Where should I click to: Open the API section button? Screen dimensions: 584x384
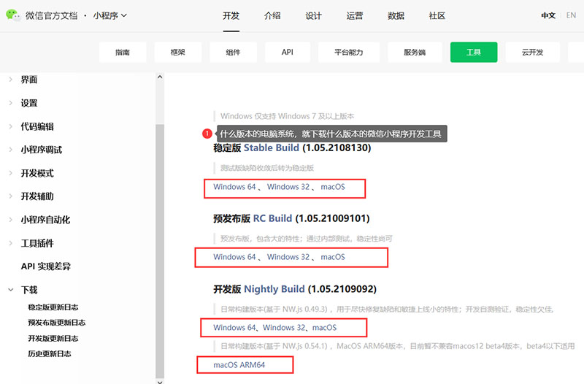point(287,52)
